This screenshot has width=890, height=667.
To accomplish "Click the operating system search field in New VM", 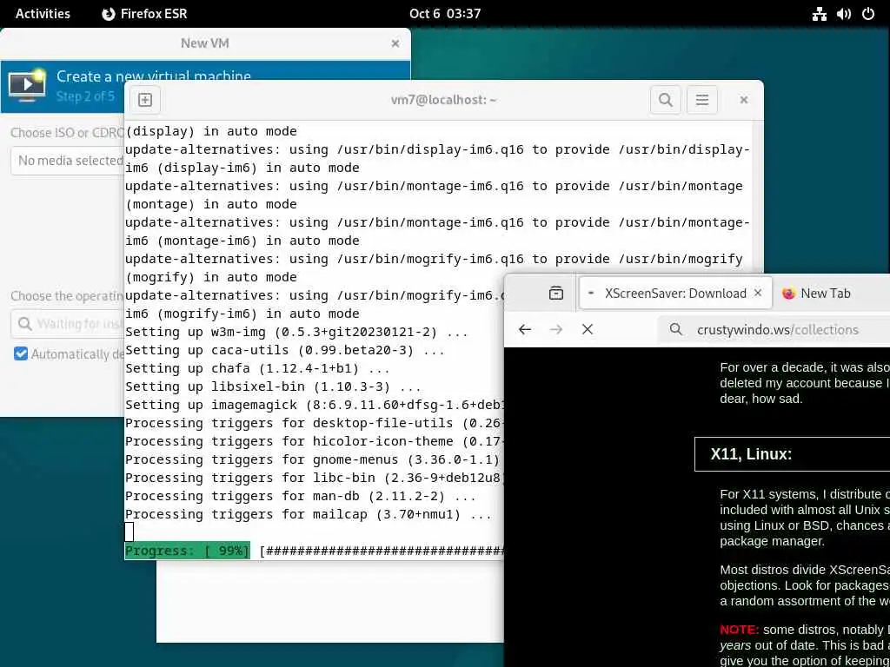I will tap(68, 324).
